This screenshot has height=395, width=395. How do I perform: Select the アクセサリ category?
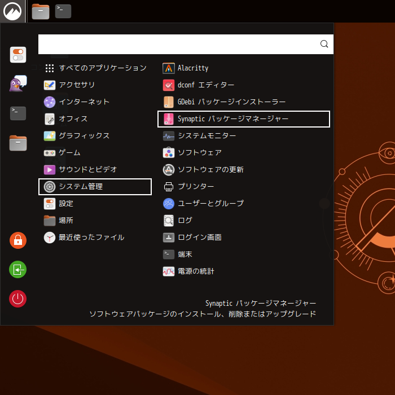[95, 85]
